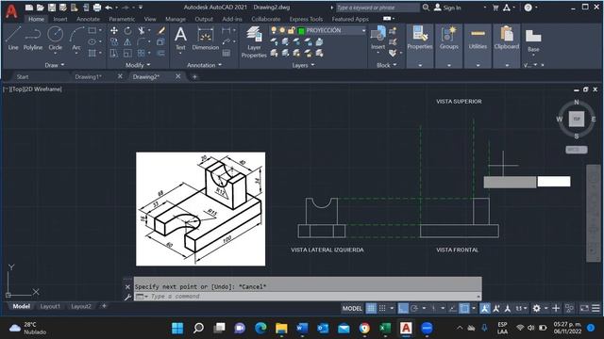Image resolution: width=604 pixels, height=339 pixels.
Task: Select the Hatch tool icon
Action: 92,53
